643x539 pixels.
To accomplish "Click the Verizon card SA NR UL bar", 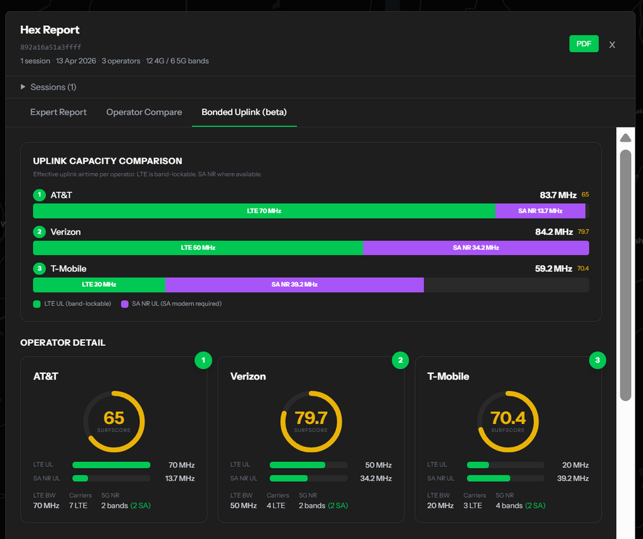I will [308, 478].
